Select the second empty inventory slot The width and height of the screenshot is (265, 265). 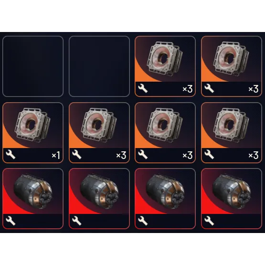pyautogui.click(x=99, y=66)
